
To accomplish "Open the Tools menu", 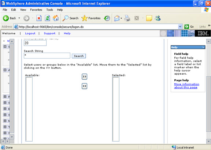I will click(x=50, y=10).
